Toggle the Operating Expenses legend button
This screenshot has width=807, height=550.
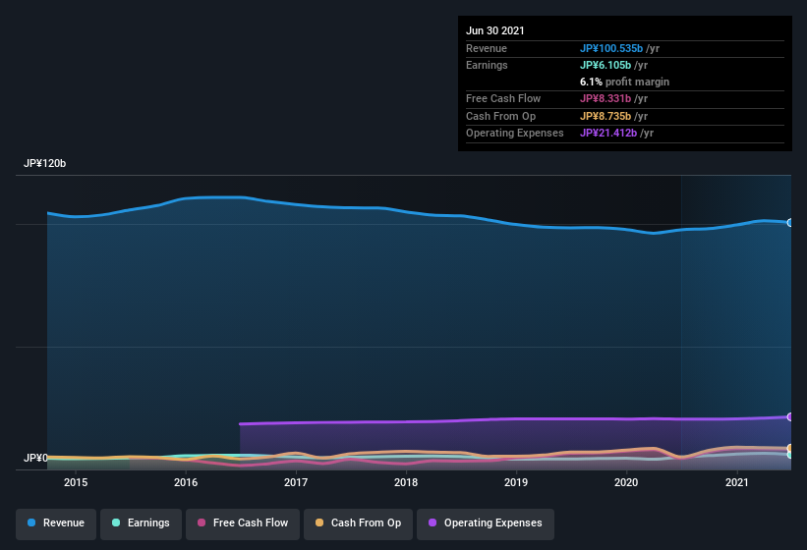486,523
